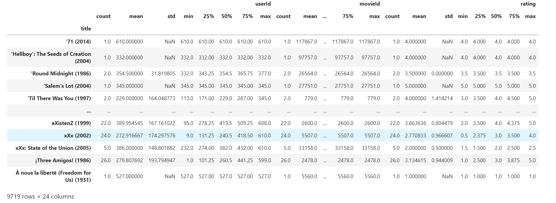Select the title index header
Image resolution: width=556 pixels, height=203 pixels.
point(86,29)
